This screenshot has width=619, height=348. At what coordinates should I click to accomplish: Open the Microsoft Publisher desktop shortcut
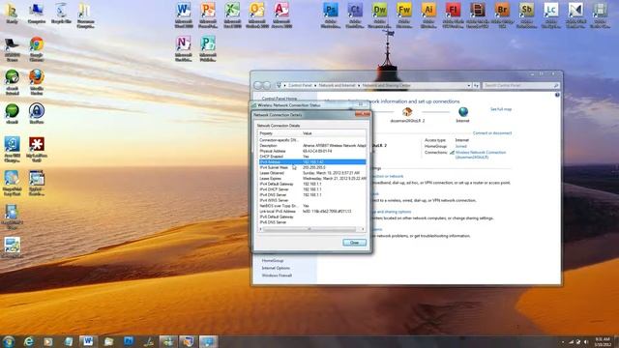208,49
